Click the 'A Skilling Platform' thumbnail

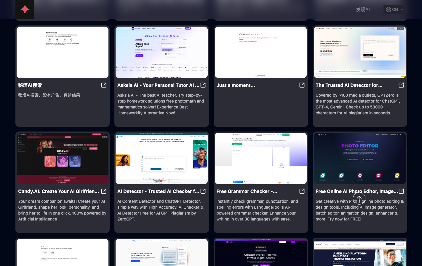360,252
